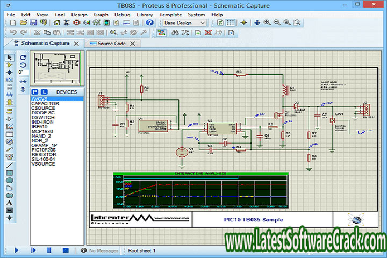
Task: Select the Component mode tool
Action: [x=9, y=64]
